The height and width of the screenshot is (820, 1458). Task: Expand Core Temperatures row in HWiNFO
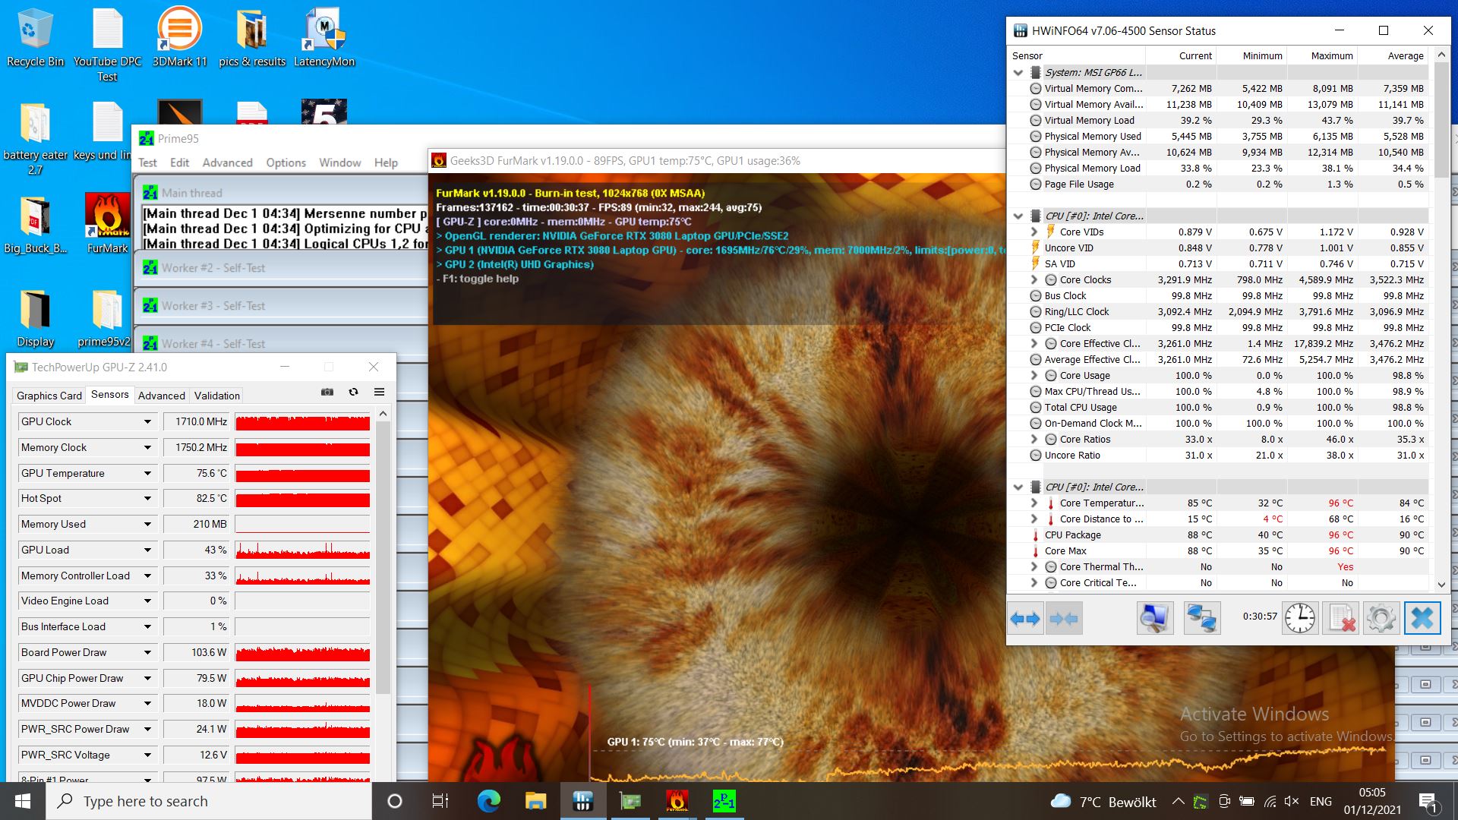(1034, 503)
